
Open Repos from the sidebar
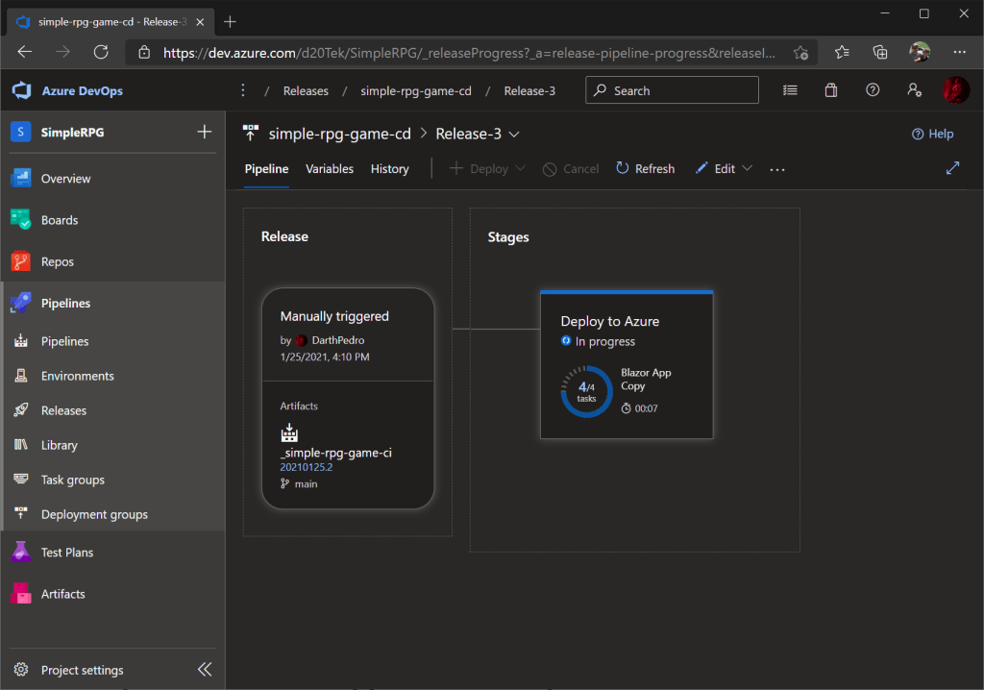57,261
